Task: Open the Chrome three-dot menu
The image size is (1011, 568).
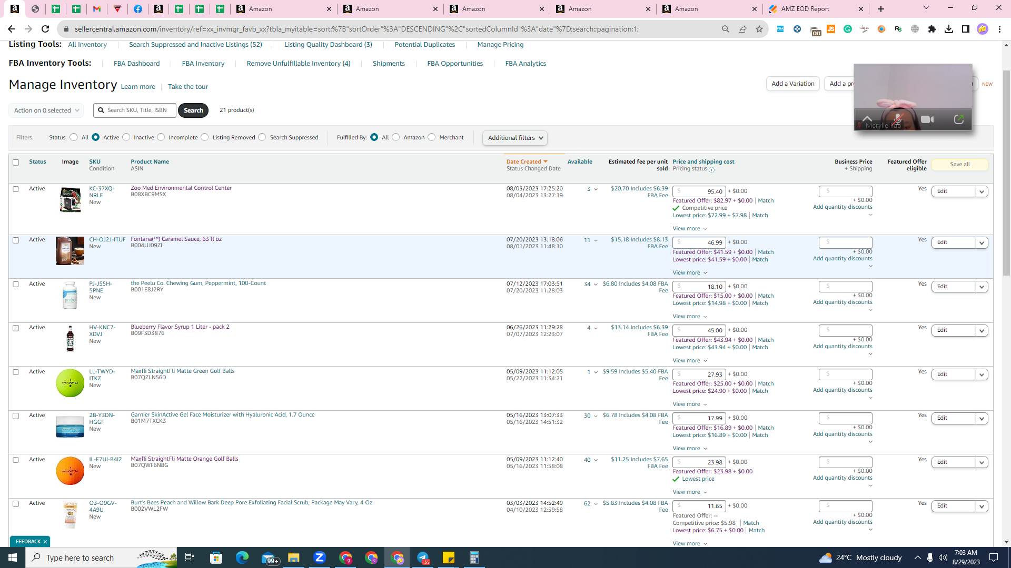Action: tap(999, 29)
